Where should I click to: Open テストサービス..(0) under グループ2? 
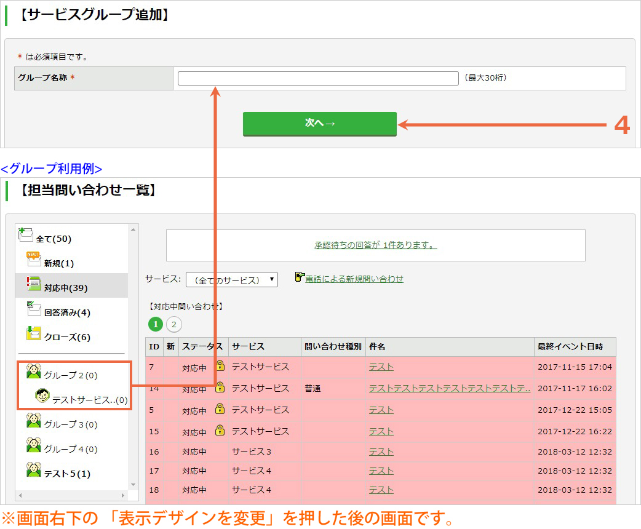coord(90,400)
